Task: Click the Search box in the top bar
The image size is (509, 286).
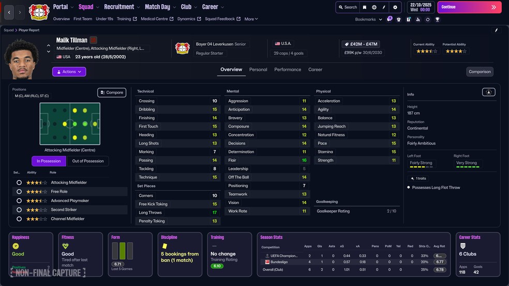Action: (348, 7)
